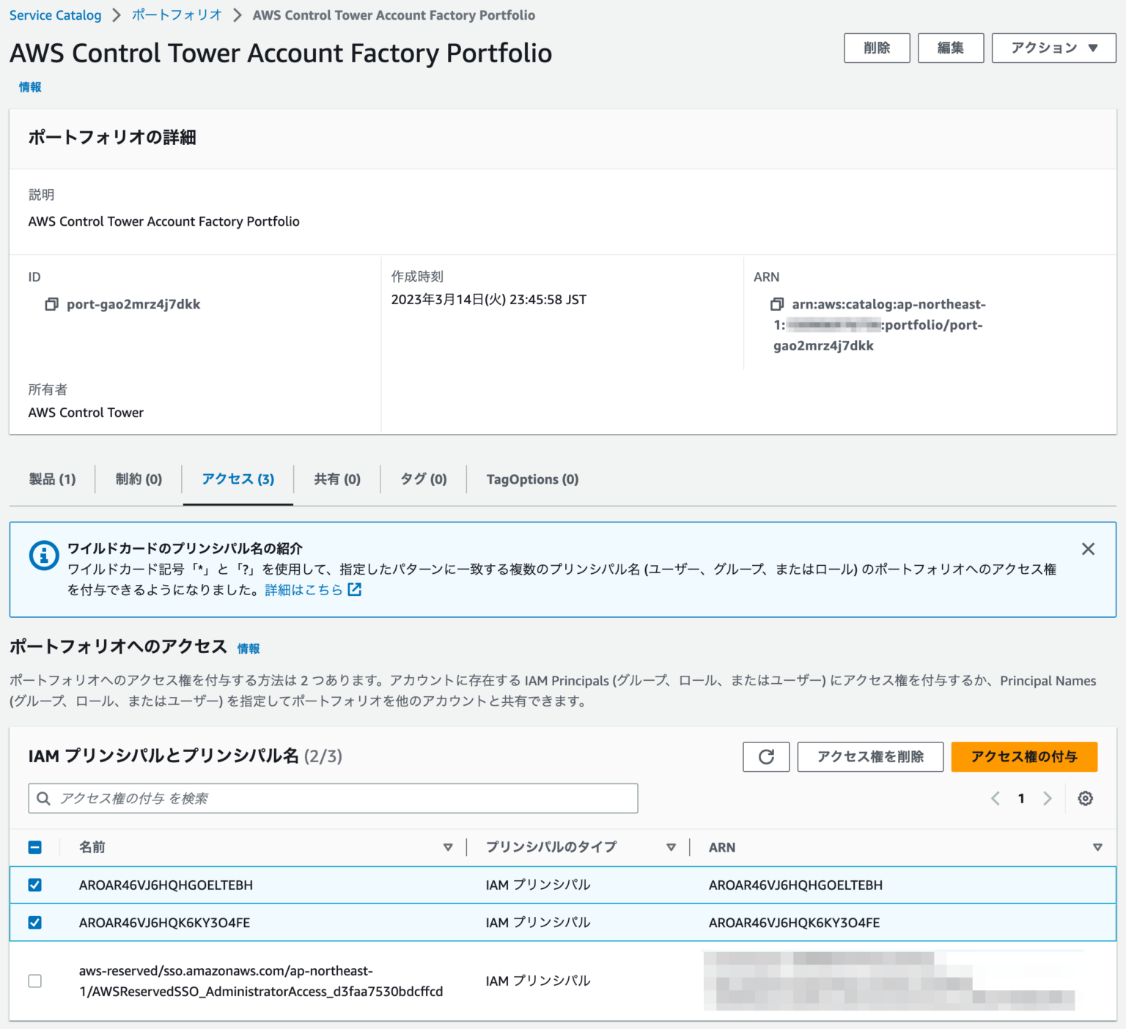This screenshot has width=1126, height=1029.
Task: Uncheck the AROAR46VJ6HQHGOELTEBH row checkbox
Action: pyautogui.click(x=34, y=885)
